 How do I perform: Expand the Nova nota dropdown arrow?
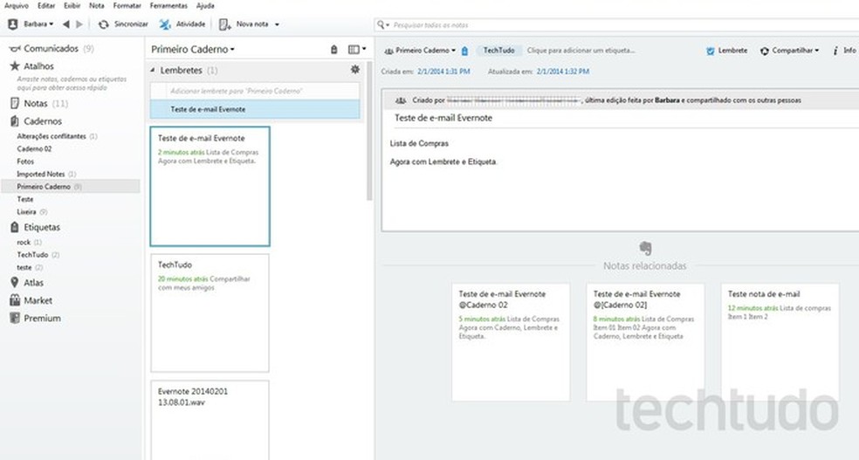coord(277,24)
